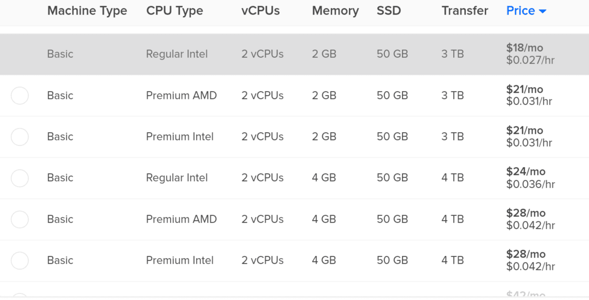Click the partially visible $42/mo price
The width and height of the screenshot is (589, 300).
[526, 294]
